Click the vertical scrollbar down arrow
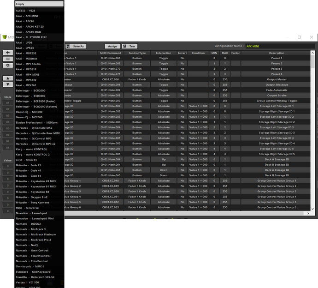This screenshot has width=318, height=288. pos(312,209)
